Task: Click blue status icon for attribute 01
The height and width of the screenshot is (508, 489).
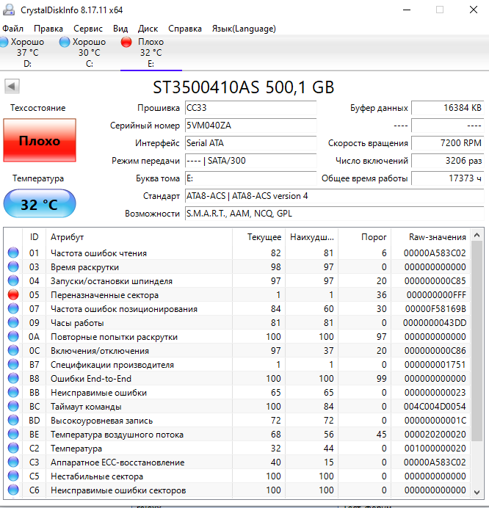Action: pos(12,253)
